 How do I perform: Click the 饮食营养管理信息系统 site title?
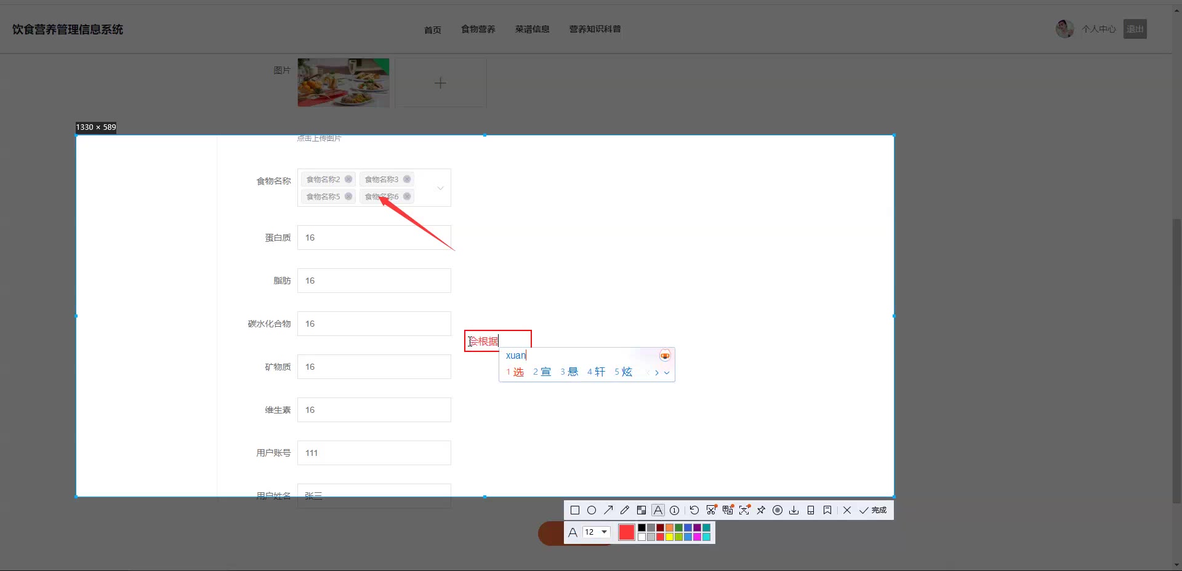click(68, 30)
